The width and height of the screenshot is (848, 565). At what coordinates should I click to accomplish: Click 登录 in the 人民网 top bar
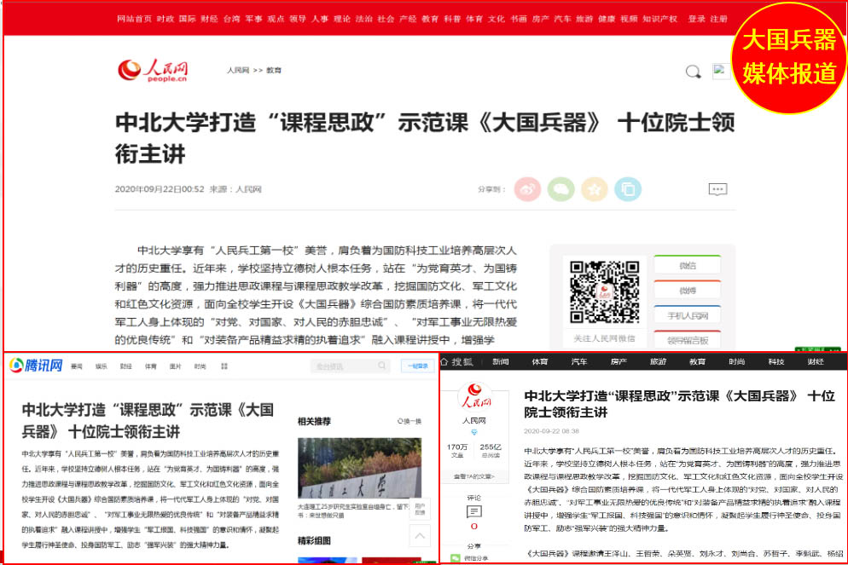696,19
